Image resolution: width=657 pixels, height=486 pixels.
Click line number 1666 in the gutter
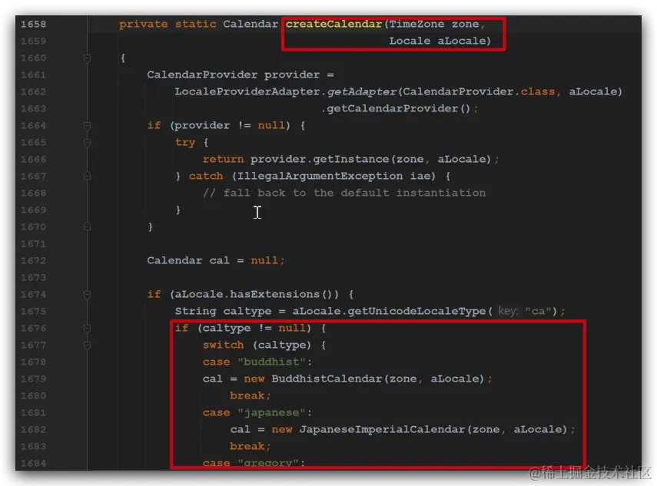click(34, 160)
